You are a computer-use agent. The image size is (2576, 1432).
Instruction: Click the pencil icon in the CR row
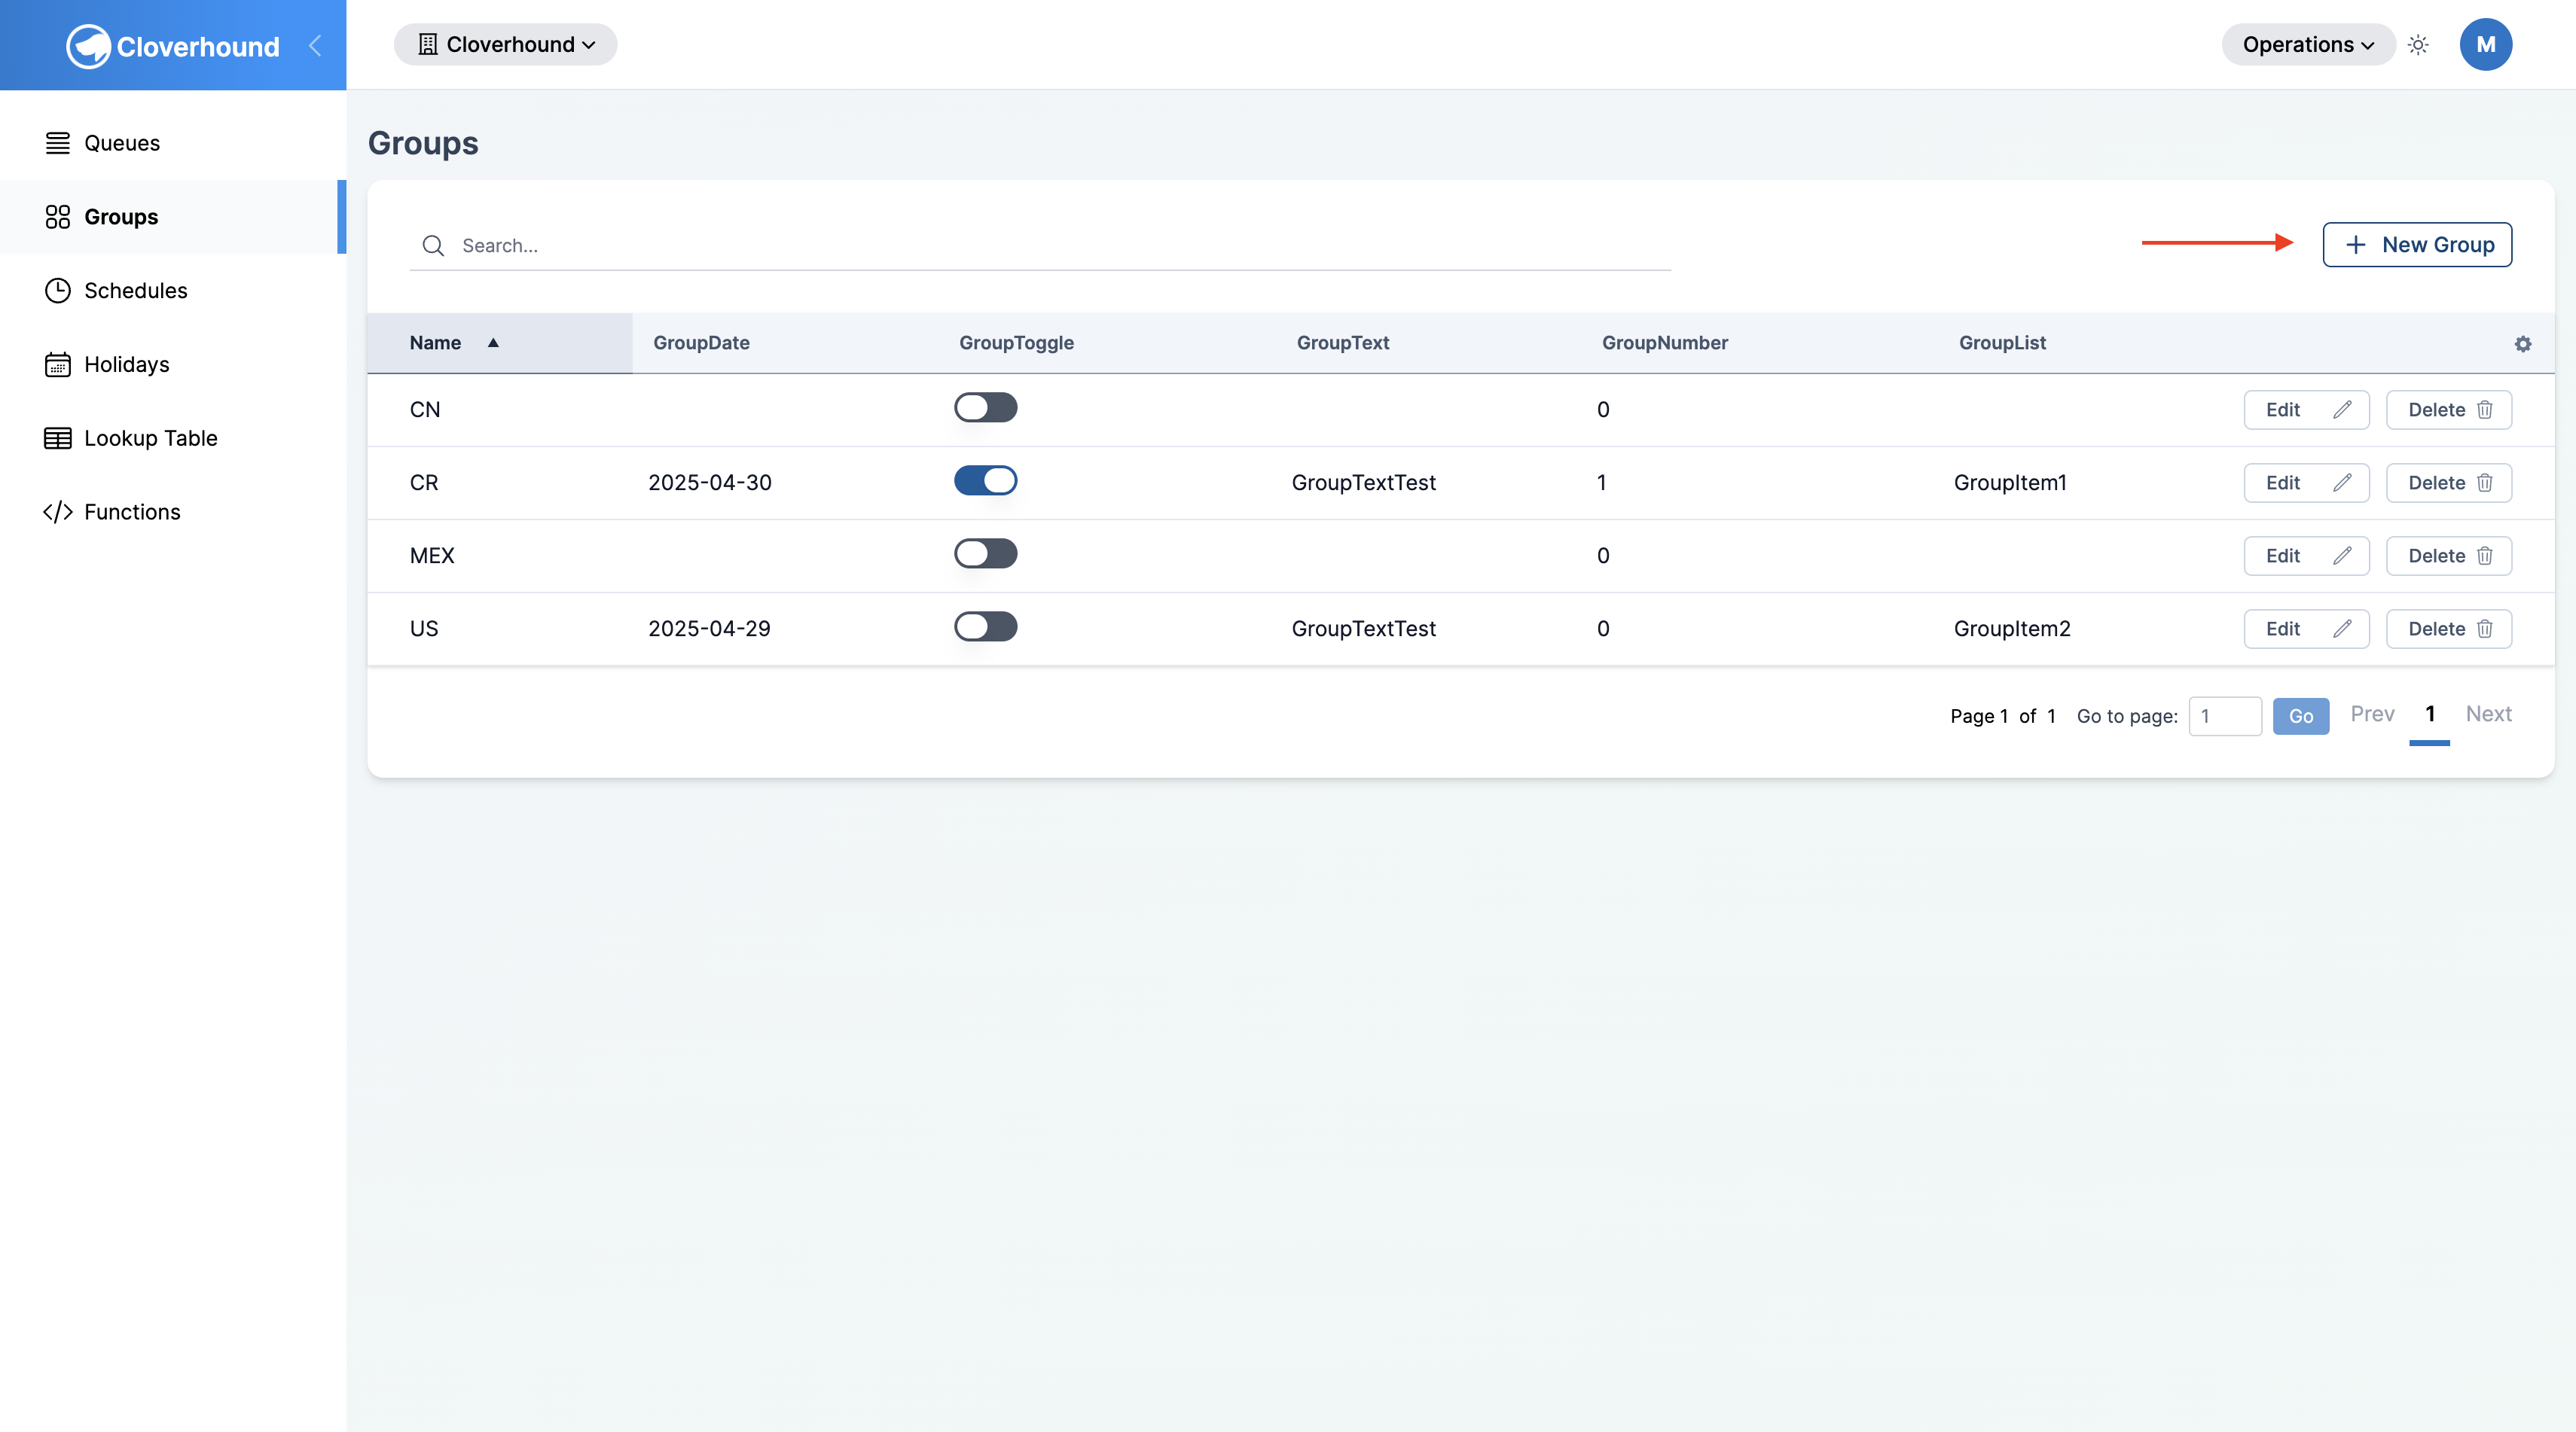(2342, 483)
